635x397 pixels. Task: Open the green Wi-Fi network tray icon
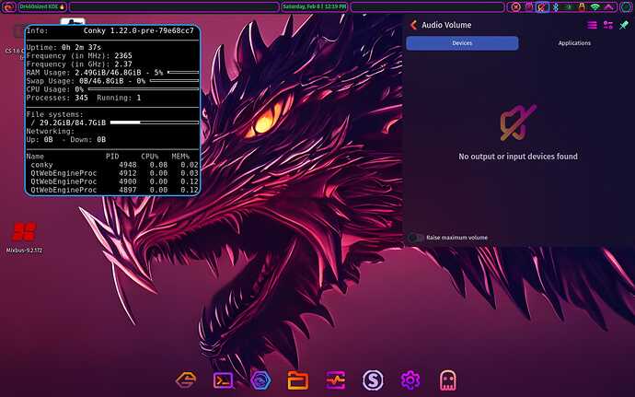coord(595,6)
